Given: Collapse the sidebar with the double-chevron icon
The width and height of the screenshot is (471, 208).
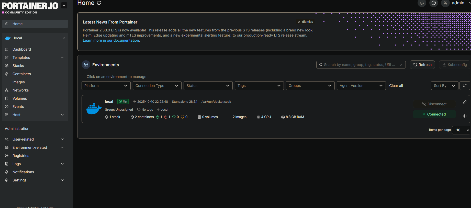Looking at the screenshot, I should click(64, 5).
